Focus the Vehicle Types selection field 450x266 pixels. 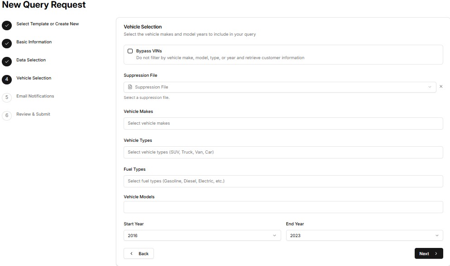(x=283, y=152)
